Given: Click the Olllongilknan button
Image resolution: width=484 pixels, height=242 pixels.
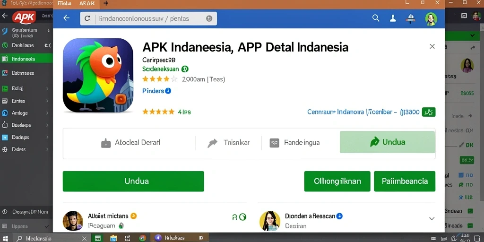Looking at the screenshot, I should pyautogui.click(x=337, y=181).
